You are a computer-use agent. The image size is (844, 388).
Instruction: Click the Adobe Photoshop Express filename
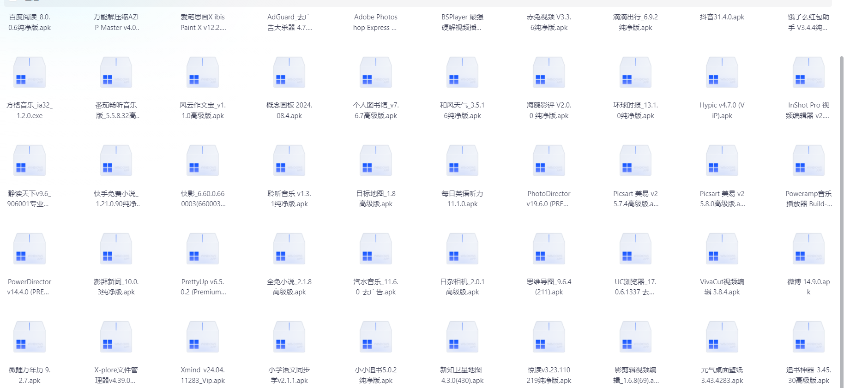(376, 22)
